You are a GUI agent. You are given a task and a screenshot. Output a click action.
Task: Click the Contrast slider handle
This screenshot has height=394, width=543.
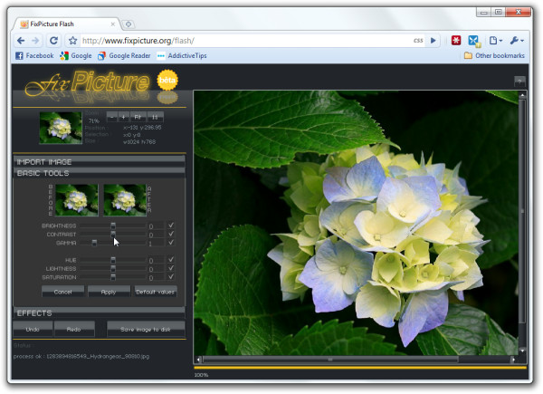[113, 234]
